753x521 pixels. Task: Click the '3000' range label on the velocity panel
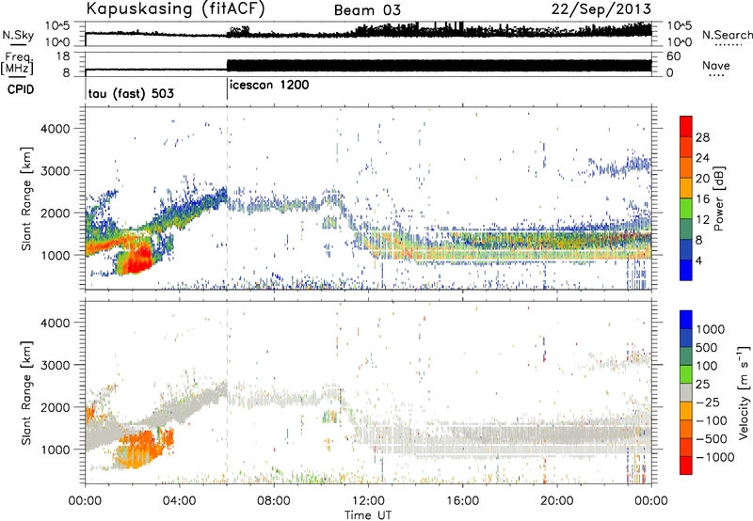coord(56,365)
